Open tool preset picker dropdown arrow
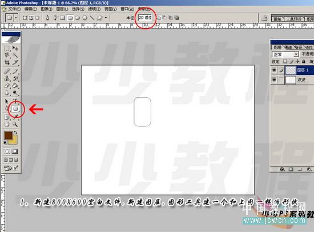The width and height of the screenshot is (314, 232). 16,18
